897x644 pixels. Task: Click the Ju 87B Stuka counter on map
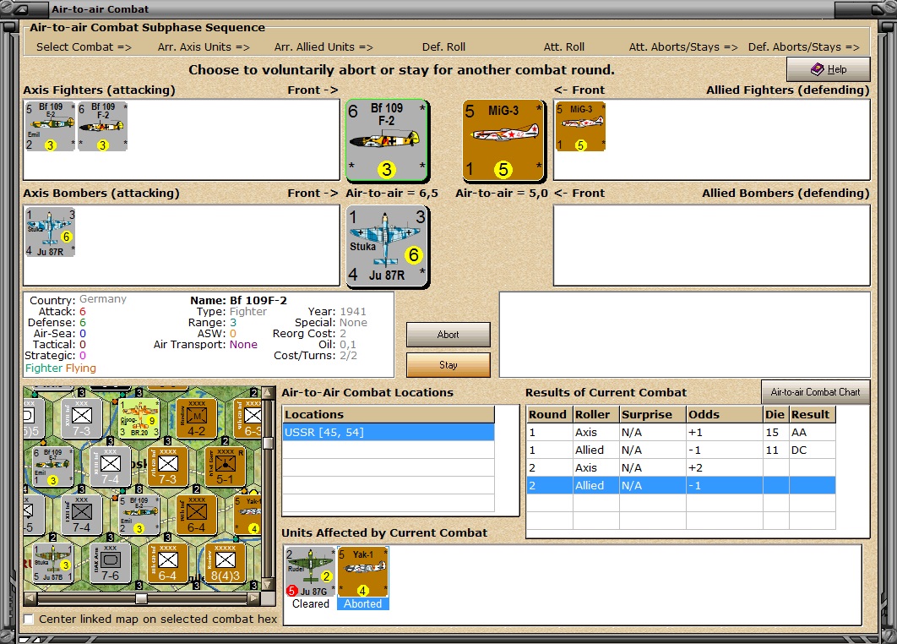(52, 563)
